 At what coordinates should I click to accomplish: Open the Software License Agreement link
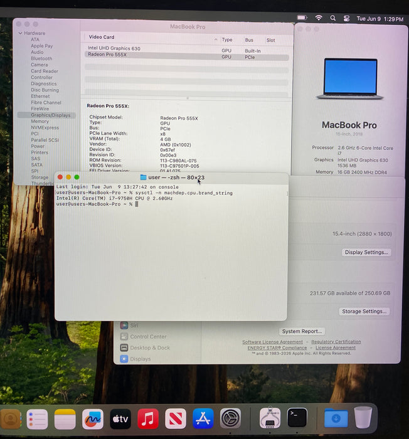(x=272, y=342)
